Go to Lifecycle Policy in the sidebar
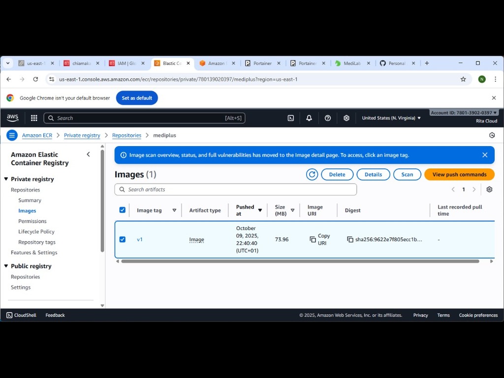 [36, 231]
